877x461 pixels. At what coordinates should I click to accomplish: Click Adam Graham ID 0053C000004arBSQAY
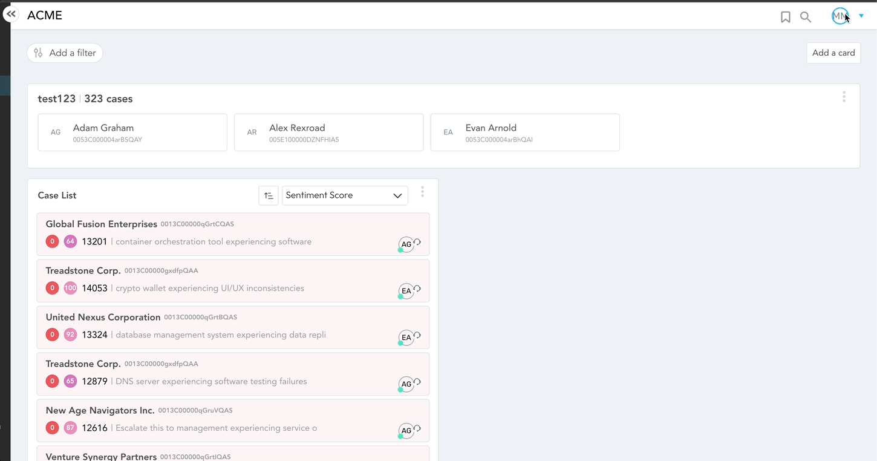(108, 140)
